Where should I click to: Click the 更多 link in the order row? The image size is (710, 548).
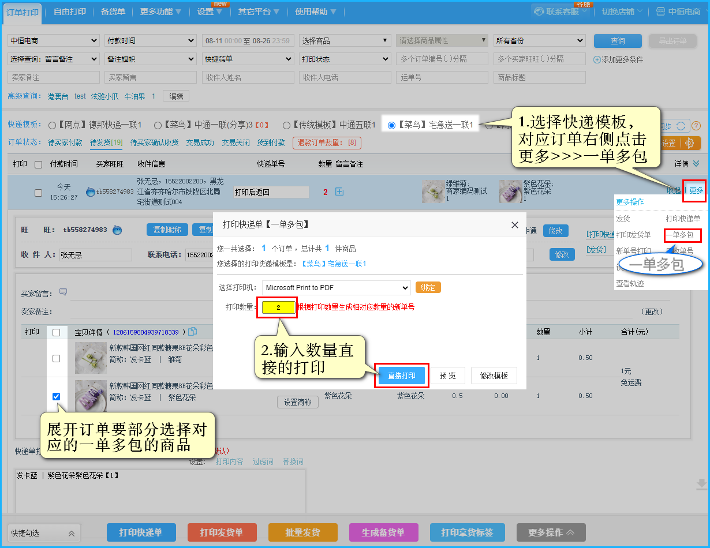[x=696, y=190]
